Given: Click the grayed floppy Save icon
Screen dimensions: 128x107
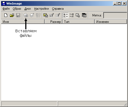Looking at the screenshot, I should tap(18, 15).
